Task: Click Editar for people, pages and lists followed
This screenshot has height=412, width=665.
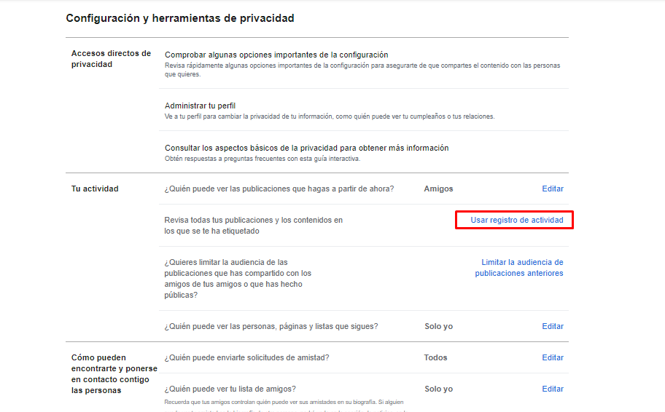Action: [x=552, y=326]
